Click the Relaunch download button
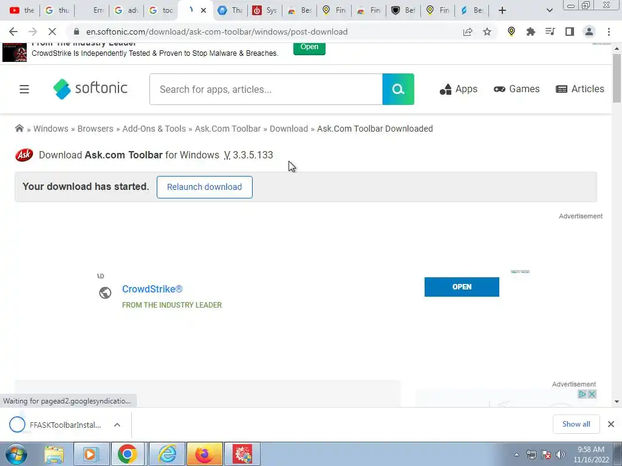The height and width of the screenshot is (466, 622). [x=204, y=187]
